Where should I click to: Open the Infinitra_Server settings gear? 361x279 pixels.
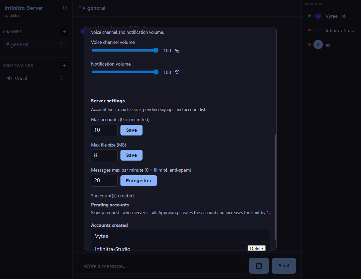(x=65, y=7)
